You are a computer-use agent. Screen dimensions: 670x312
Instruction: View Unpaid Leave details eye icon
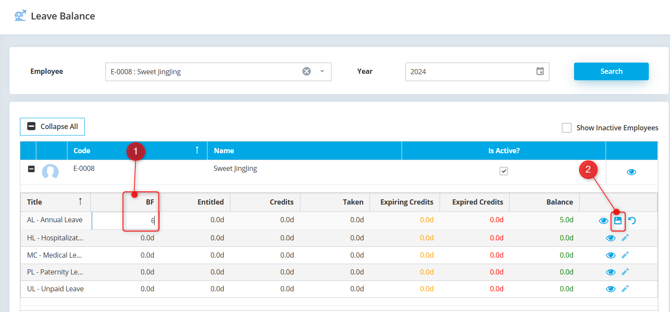coord(610,289)
